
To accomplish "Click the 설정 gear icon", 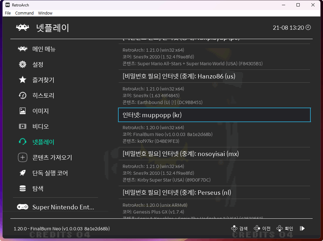I will pos(23,64).
